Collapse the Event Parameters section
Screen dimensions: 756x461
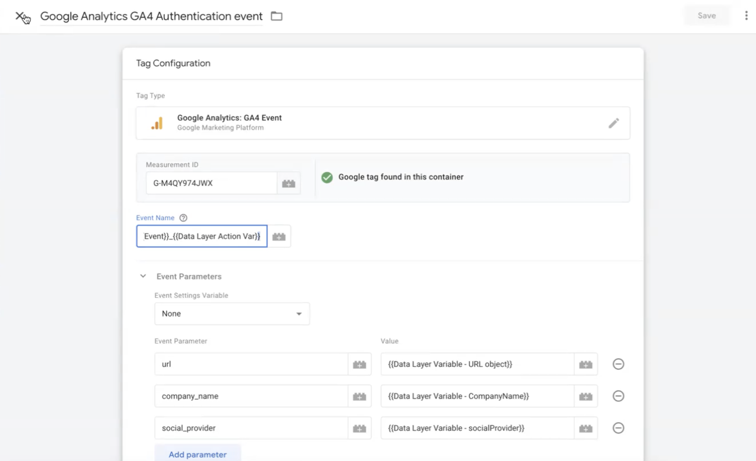coord(143,276)
